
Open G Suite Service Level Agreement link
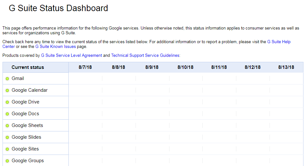pos(71,56)
